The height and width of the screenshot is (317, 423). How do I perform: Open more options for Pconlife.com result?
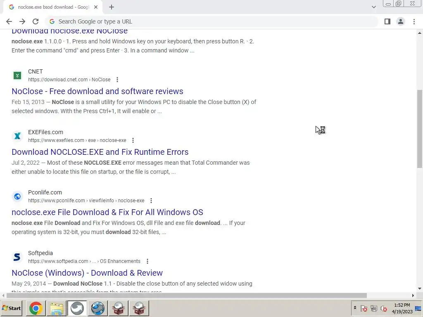coord(151,201)
